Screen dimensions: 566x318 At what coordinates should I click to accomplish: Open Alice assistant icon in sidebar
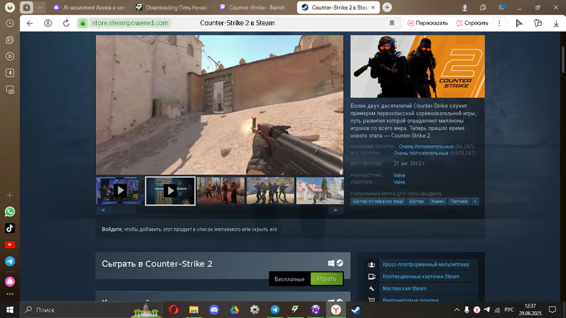pos(9,281)
